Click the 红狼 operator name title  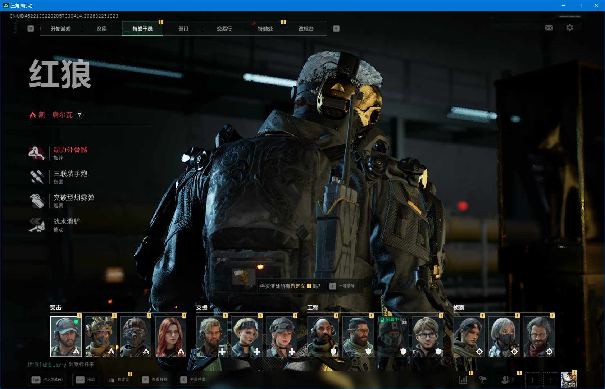(x=60, y=74)
